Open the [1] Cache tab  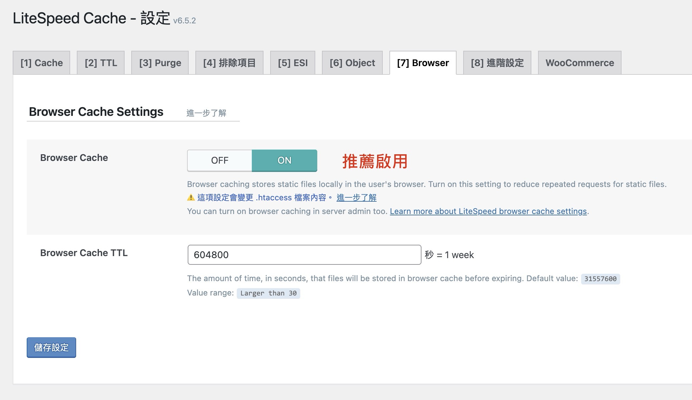[x=41, y=63]
